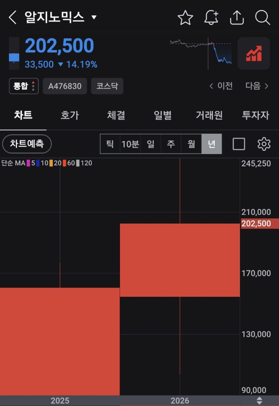
Task: Tap the 90,000 axis label
Action: tap(254, 390)
